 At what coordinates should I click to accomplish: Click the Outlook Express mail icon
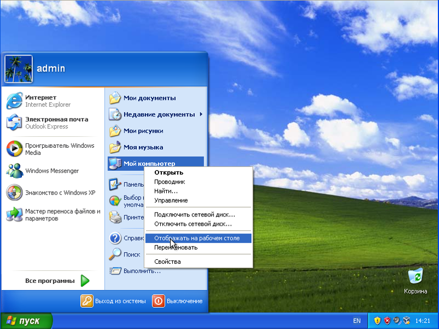(14, 122)
